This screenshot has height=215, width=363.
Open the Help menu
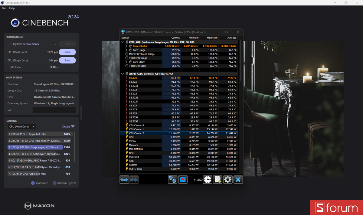coord(12,8)
